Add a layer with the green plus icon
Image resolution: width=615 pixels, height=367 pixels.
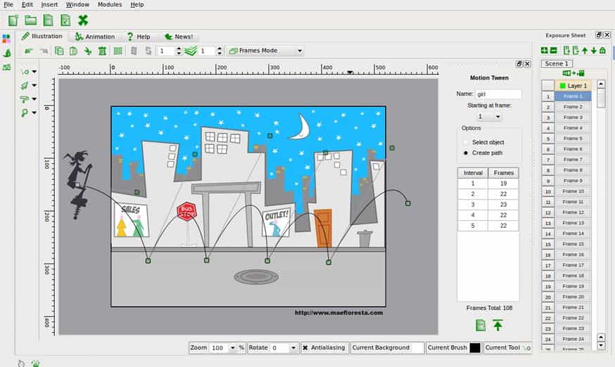(x=545, y=51)
